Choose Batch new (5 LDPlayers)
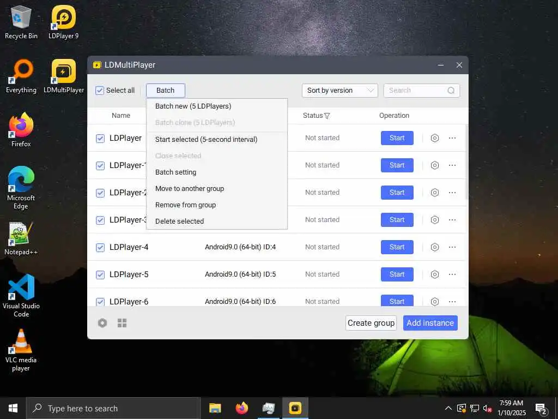This screenshot has width=558, height=419. [x=217, y=106]
